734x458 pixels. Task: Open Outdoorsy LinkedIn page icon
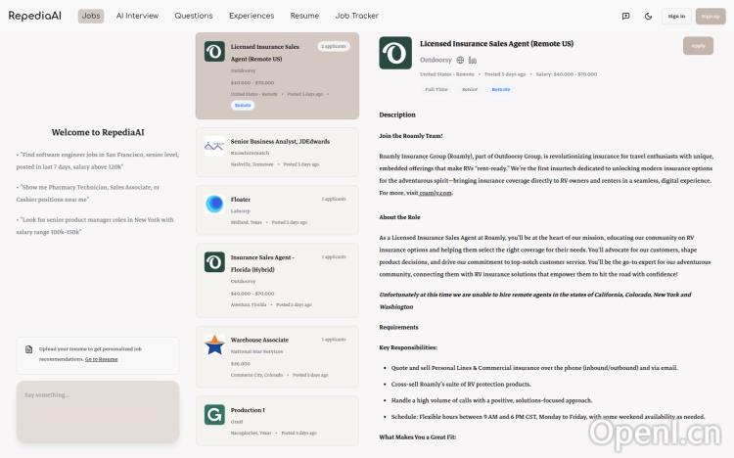473,60
